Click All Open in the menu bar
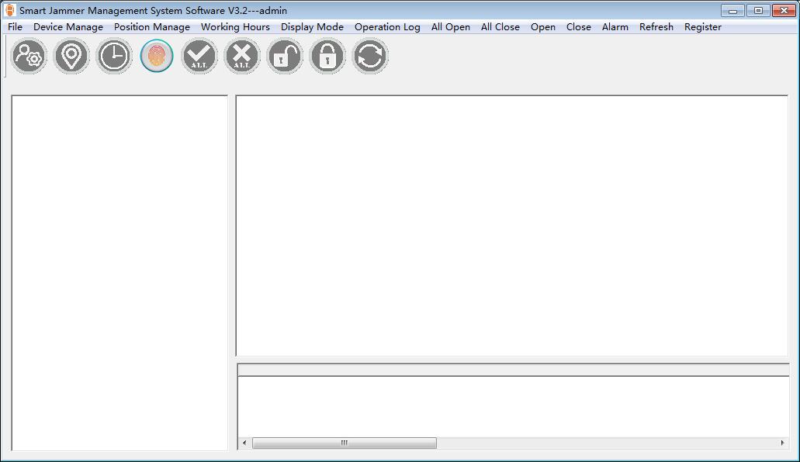 click(x=451, y=27)
